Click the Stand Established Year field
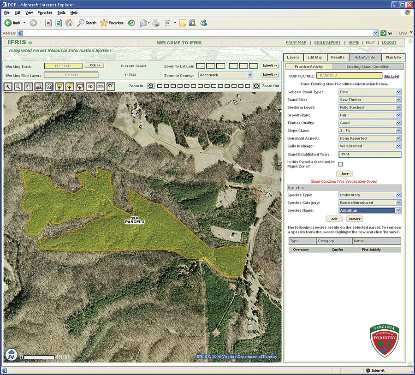Image resolution: width=415 pixels, height=375 pixels. (369, 155)
